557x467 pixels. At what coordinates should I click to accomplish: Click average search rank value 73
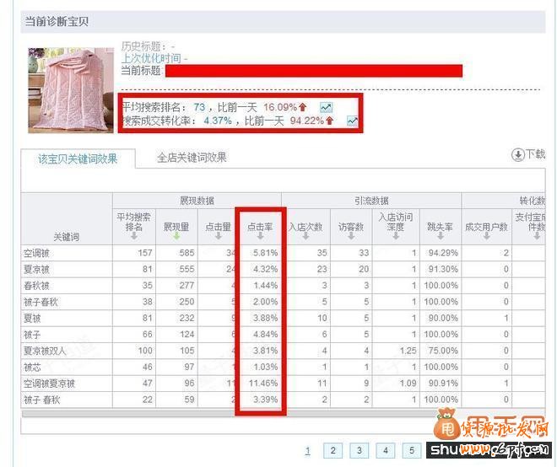199,107
